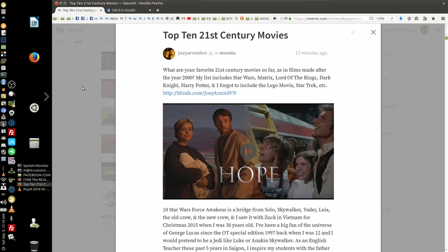Open the Minds.com/JoeyArnoldVN link
Image resolution: width=448 pixels, height=252 pixels.
click(199, 93)
